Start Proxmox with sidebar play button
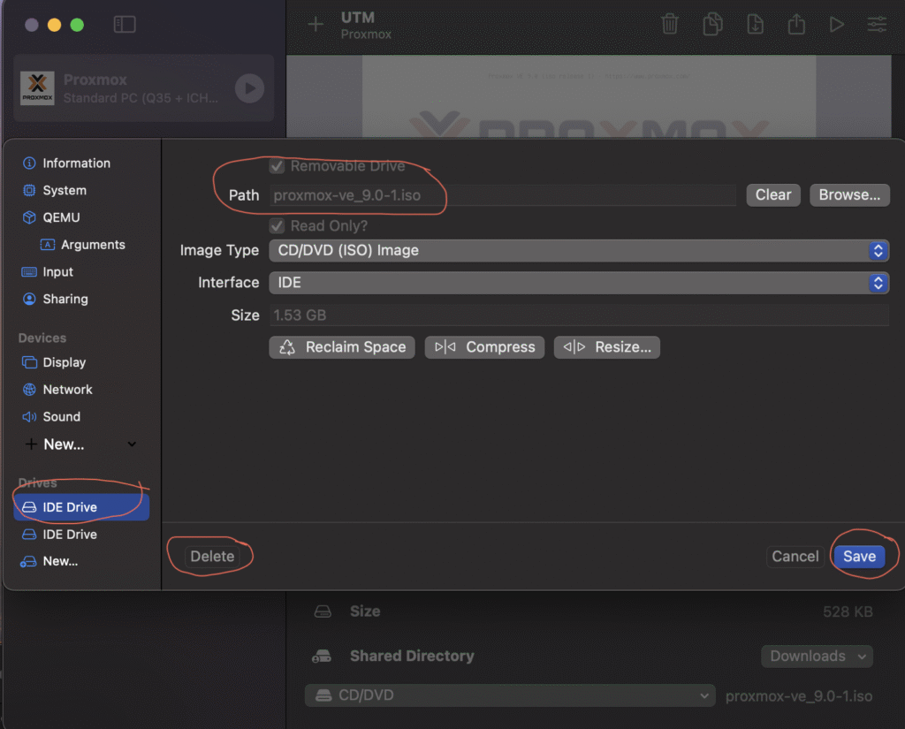The width and height of the screenshot is (905, 729). tap(249, 88)
